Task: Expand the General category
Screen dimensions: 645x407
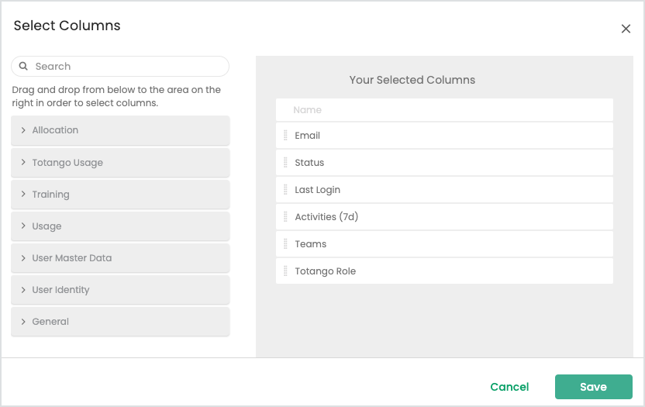Action: 120,322
